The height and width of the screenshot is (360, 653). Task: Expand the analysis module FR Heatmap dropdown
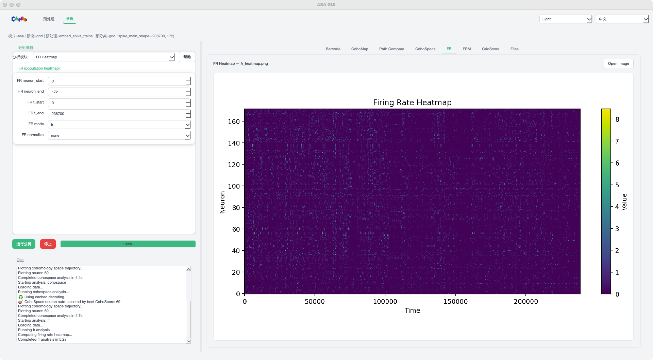[x=104, y=57]
